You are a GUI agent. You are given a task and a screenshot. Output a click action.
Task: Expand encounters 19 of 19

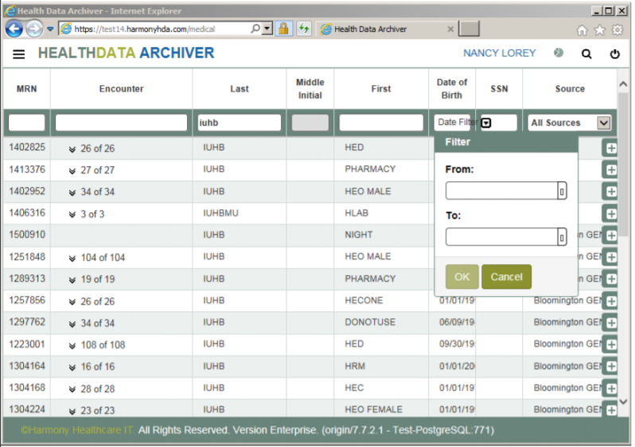(72, 280)
